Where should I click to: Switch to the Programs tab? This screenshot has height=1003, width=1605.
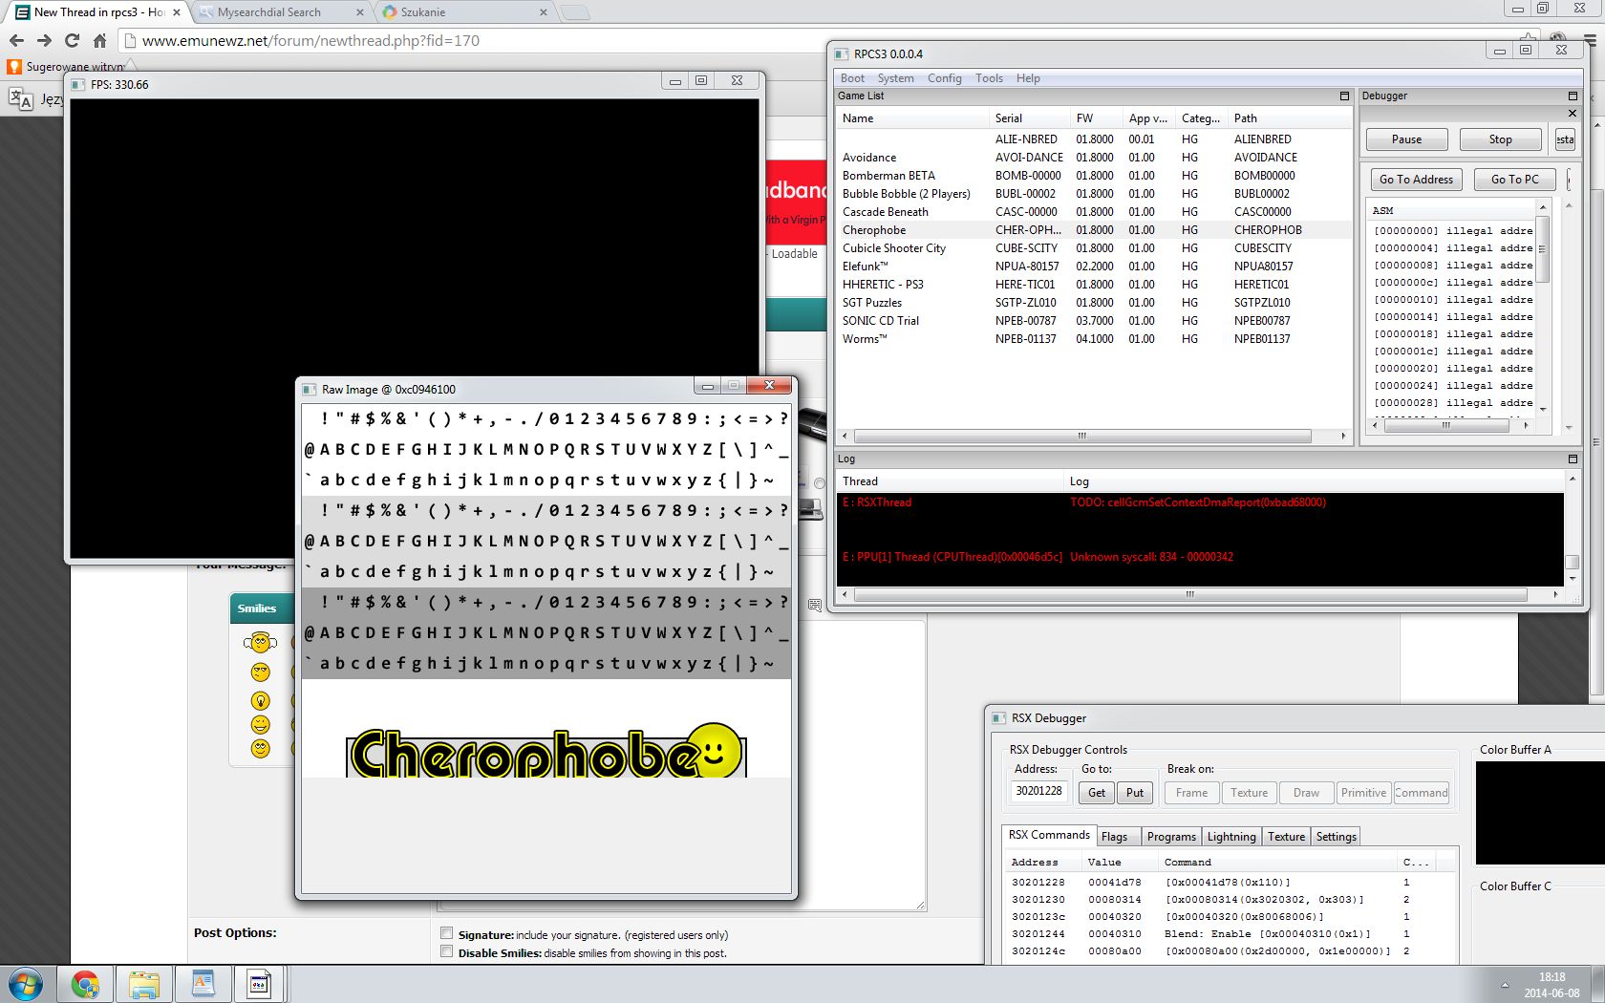(x=1171, y=837)
